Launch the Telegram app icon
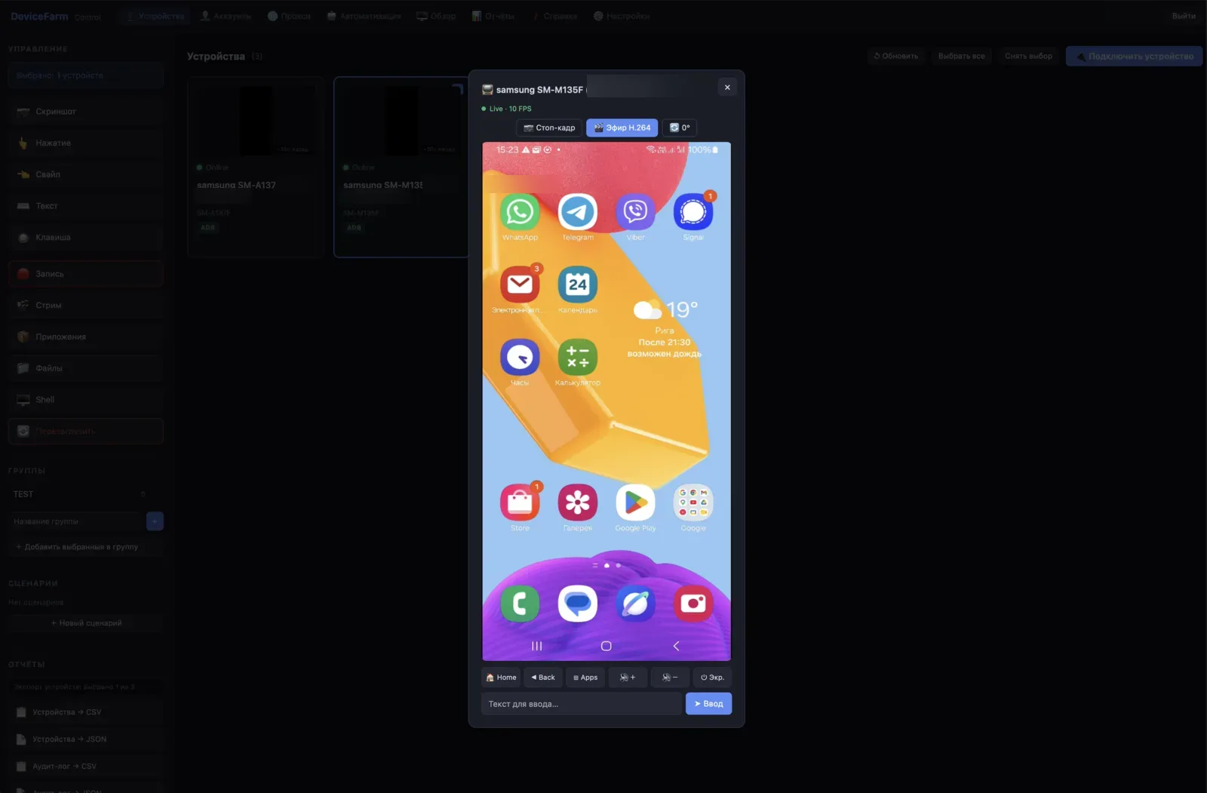The image size is (1207, 793). (578, 212)
